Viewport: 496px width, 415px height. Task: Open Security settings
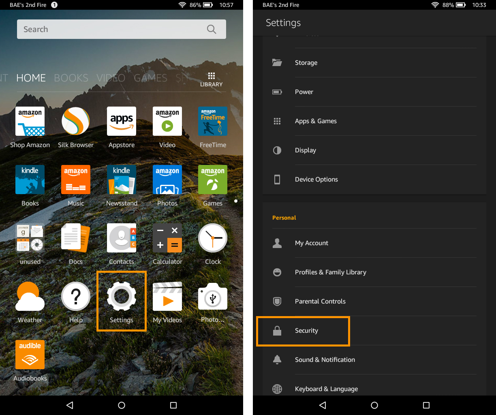click(374, 331)
